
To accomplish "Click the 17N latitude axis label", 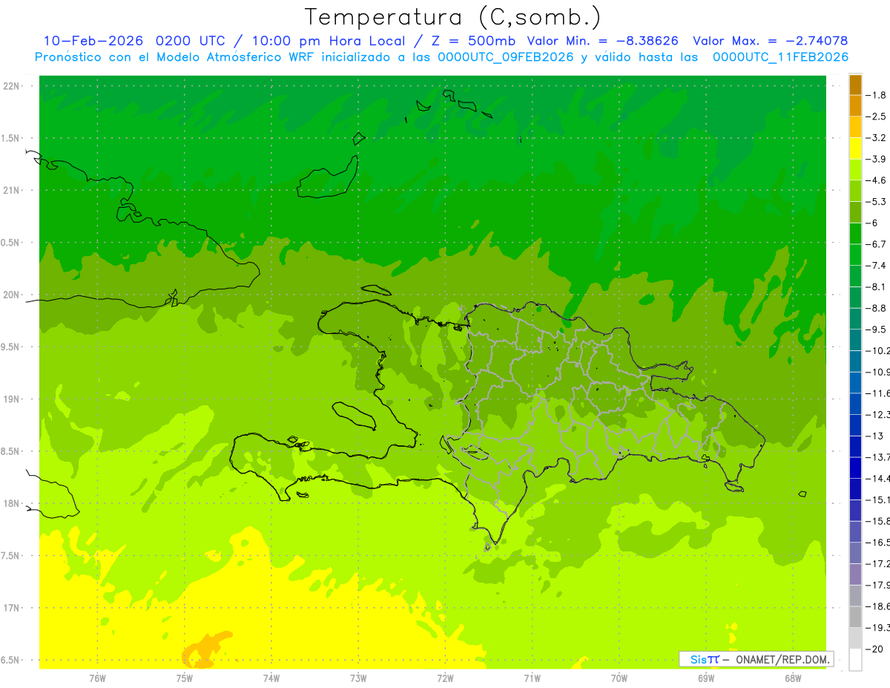I will tap(12, 608).
